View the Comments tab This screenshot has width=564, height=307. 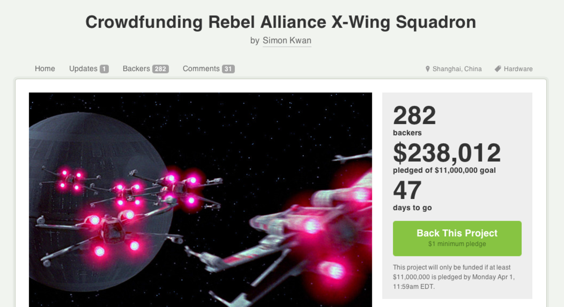202,69
